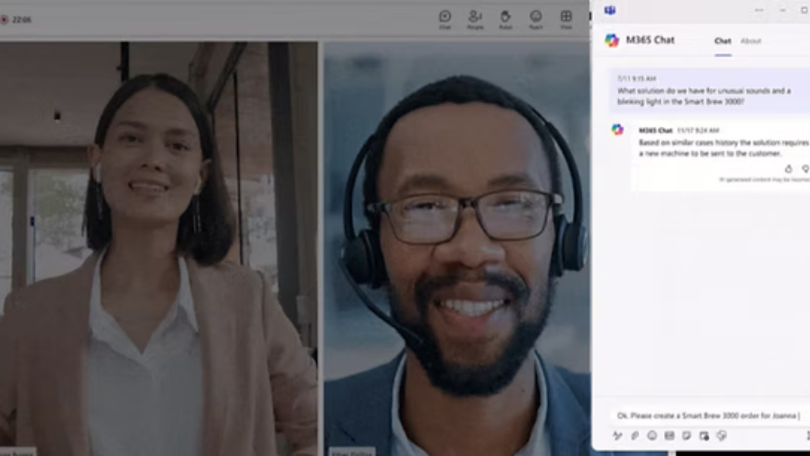Open the more options ellipsis in title bar
Image resolution: width=810 pixels, height=456 pixels.
(759, 10)
